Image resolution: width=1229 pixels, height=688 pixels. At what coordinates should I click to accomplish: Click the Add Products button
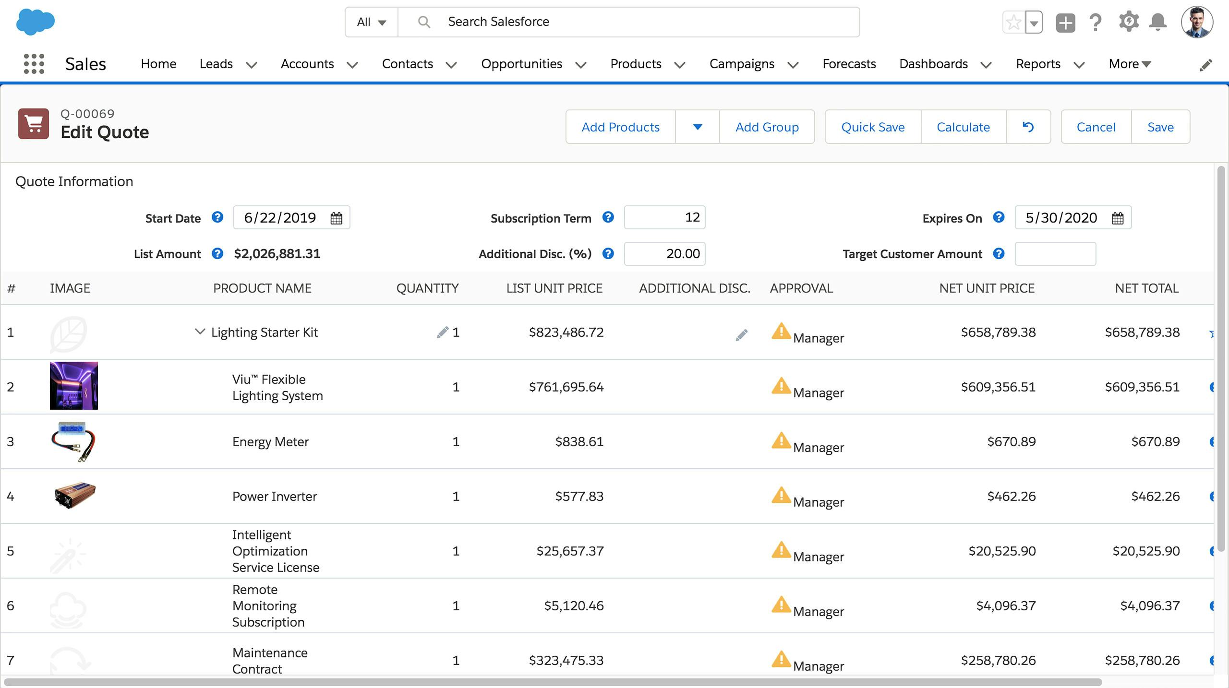coord(620,127)
